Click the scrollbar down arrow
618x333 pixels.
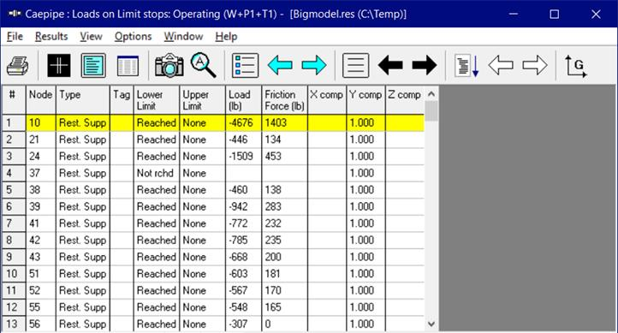pos(431,324)
